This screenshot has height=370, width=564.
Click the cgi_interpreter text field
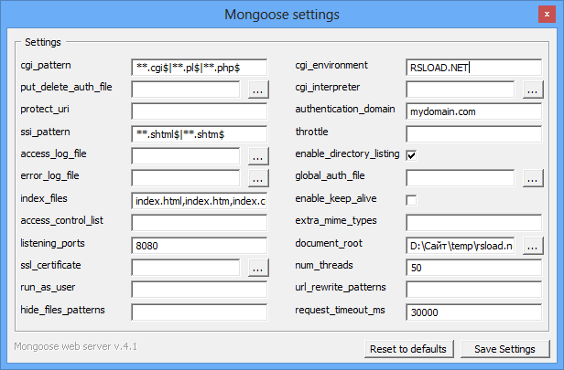point(460,90)
